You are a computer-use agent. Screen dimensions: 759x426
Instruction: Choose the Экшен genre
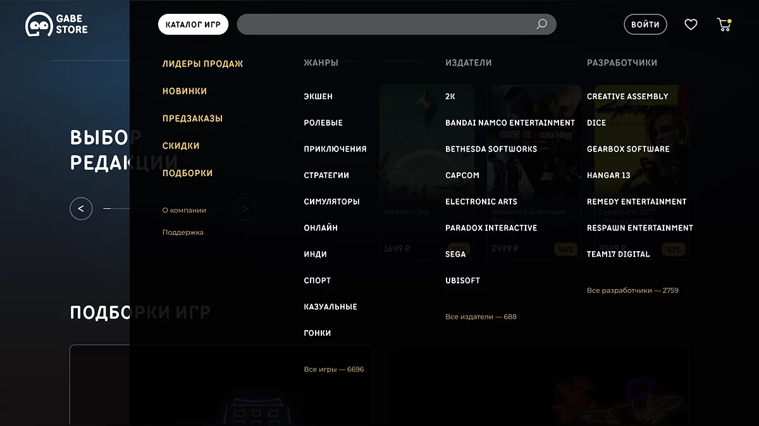(318, 97)
